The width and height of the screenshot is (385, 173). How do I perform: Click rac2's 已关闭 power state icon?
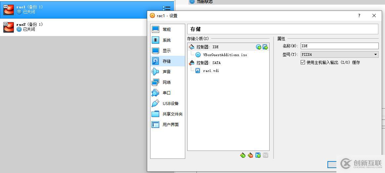[19, 29]
